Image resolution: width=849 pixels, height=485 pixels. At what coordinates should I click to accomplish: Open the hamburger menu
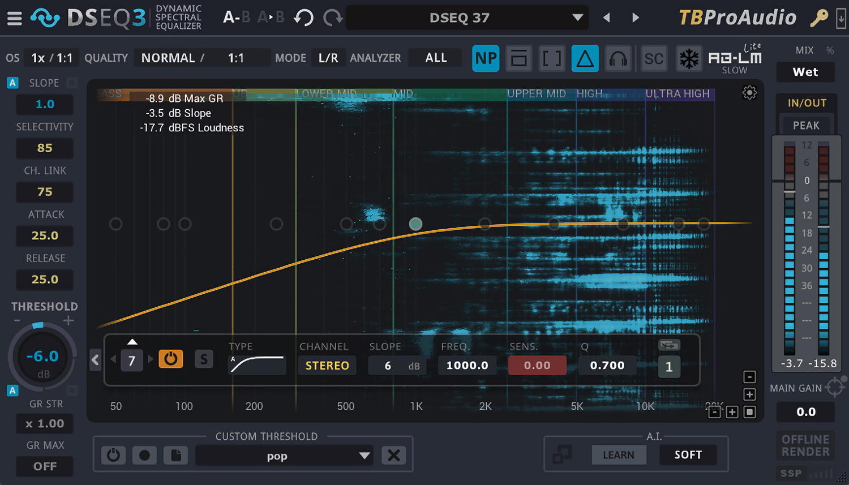(14, 18)
